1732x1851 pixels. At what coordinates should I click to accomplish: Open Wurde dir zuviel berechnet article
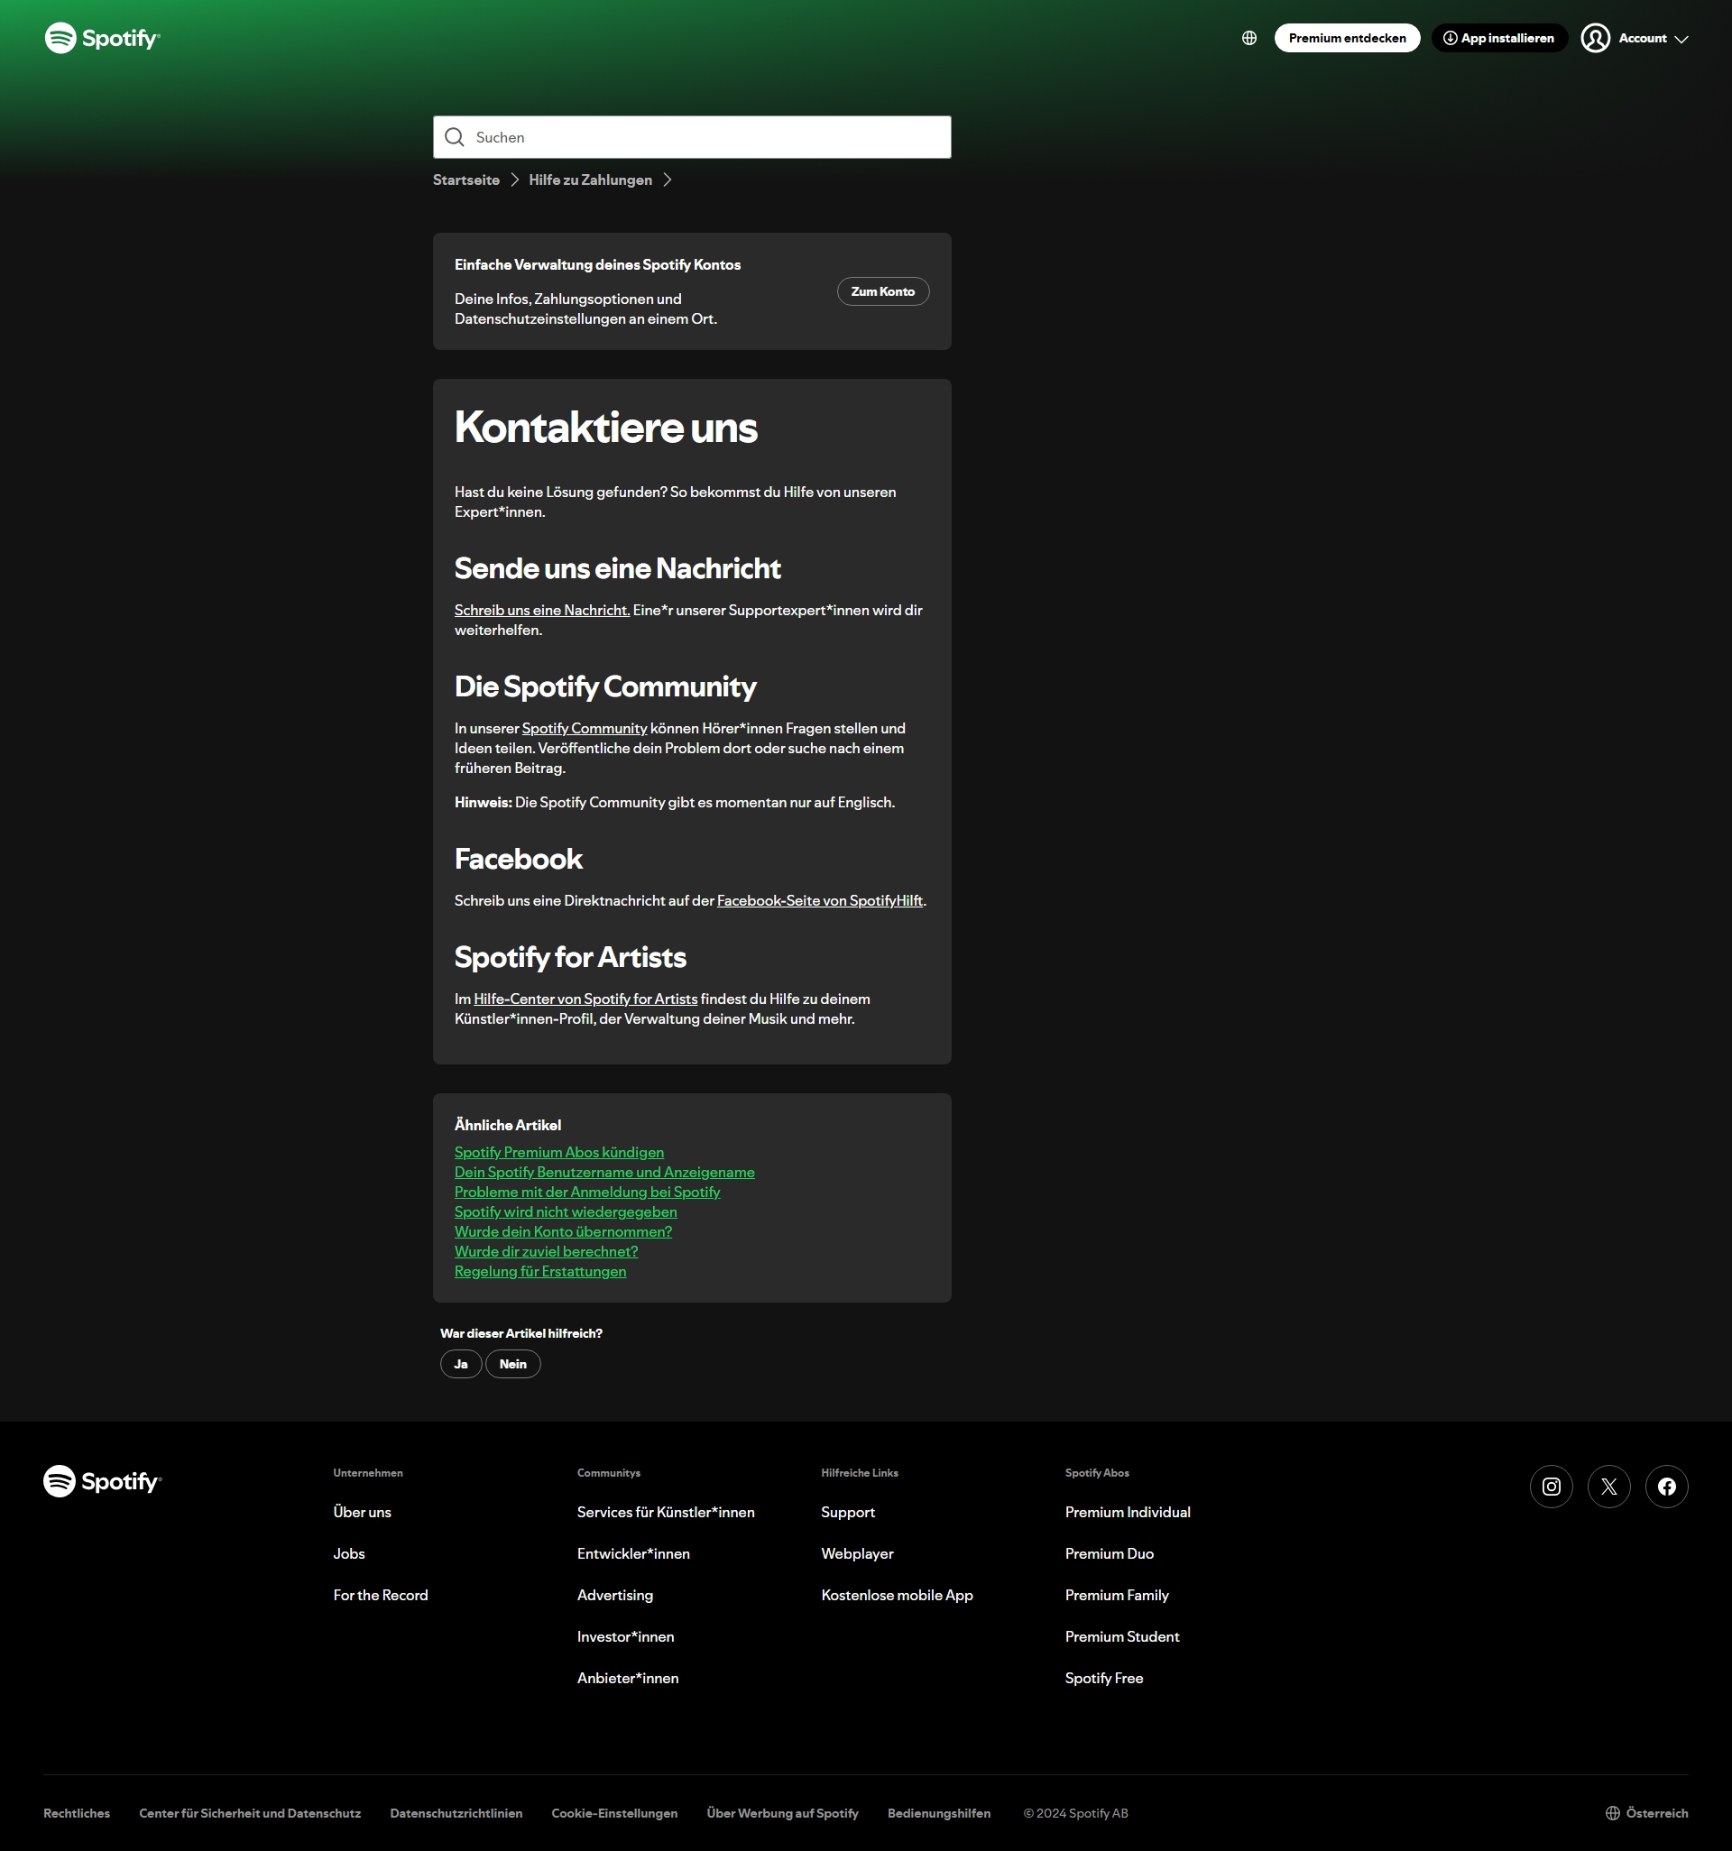coord(546,1251)
